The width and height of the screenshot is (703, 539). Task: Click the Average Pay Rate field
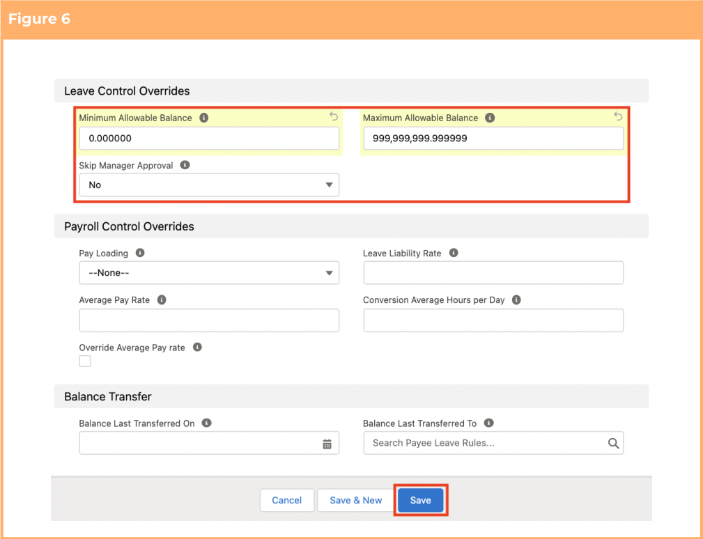pos(210,320)
